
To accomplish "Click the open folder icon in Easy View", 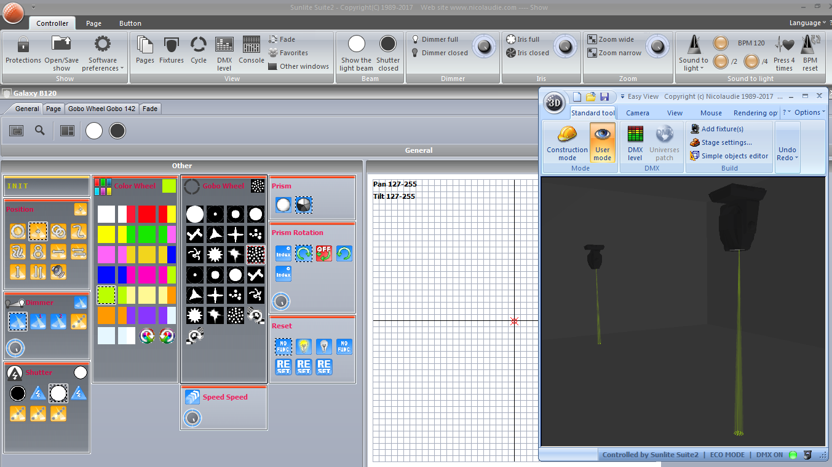I will tap(591, 97).
